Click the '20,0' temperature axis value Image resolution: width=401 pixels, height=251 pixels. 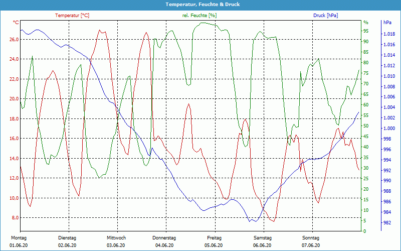pyautogui.click(x=14, y=99)
